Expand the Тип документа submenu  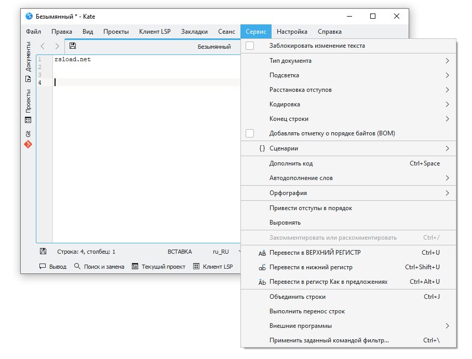[x=348, y=61]
